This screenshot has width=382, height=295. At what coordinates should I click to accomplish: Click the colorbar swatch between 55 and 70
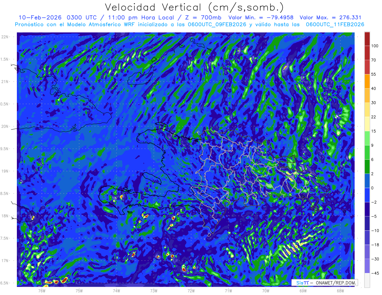(367, 67)
